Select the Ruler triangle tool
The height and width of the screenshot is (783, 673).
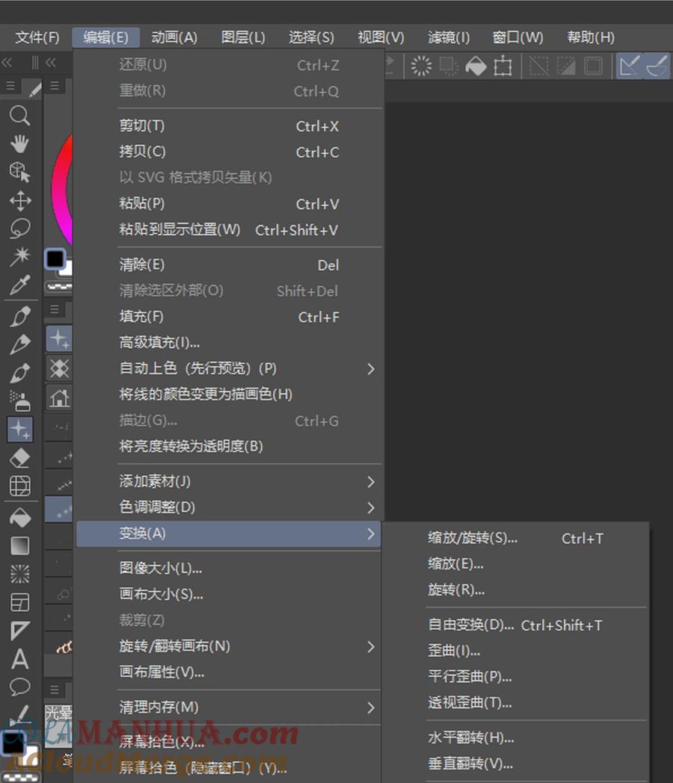[20, 631]
